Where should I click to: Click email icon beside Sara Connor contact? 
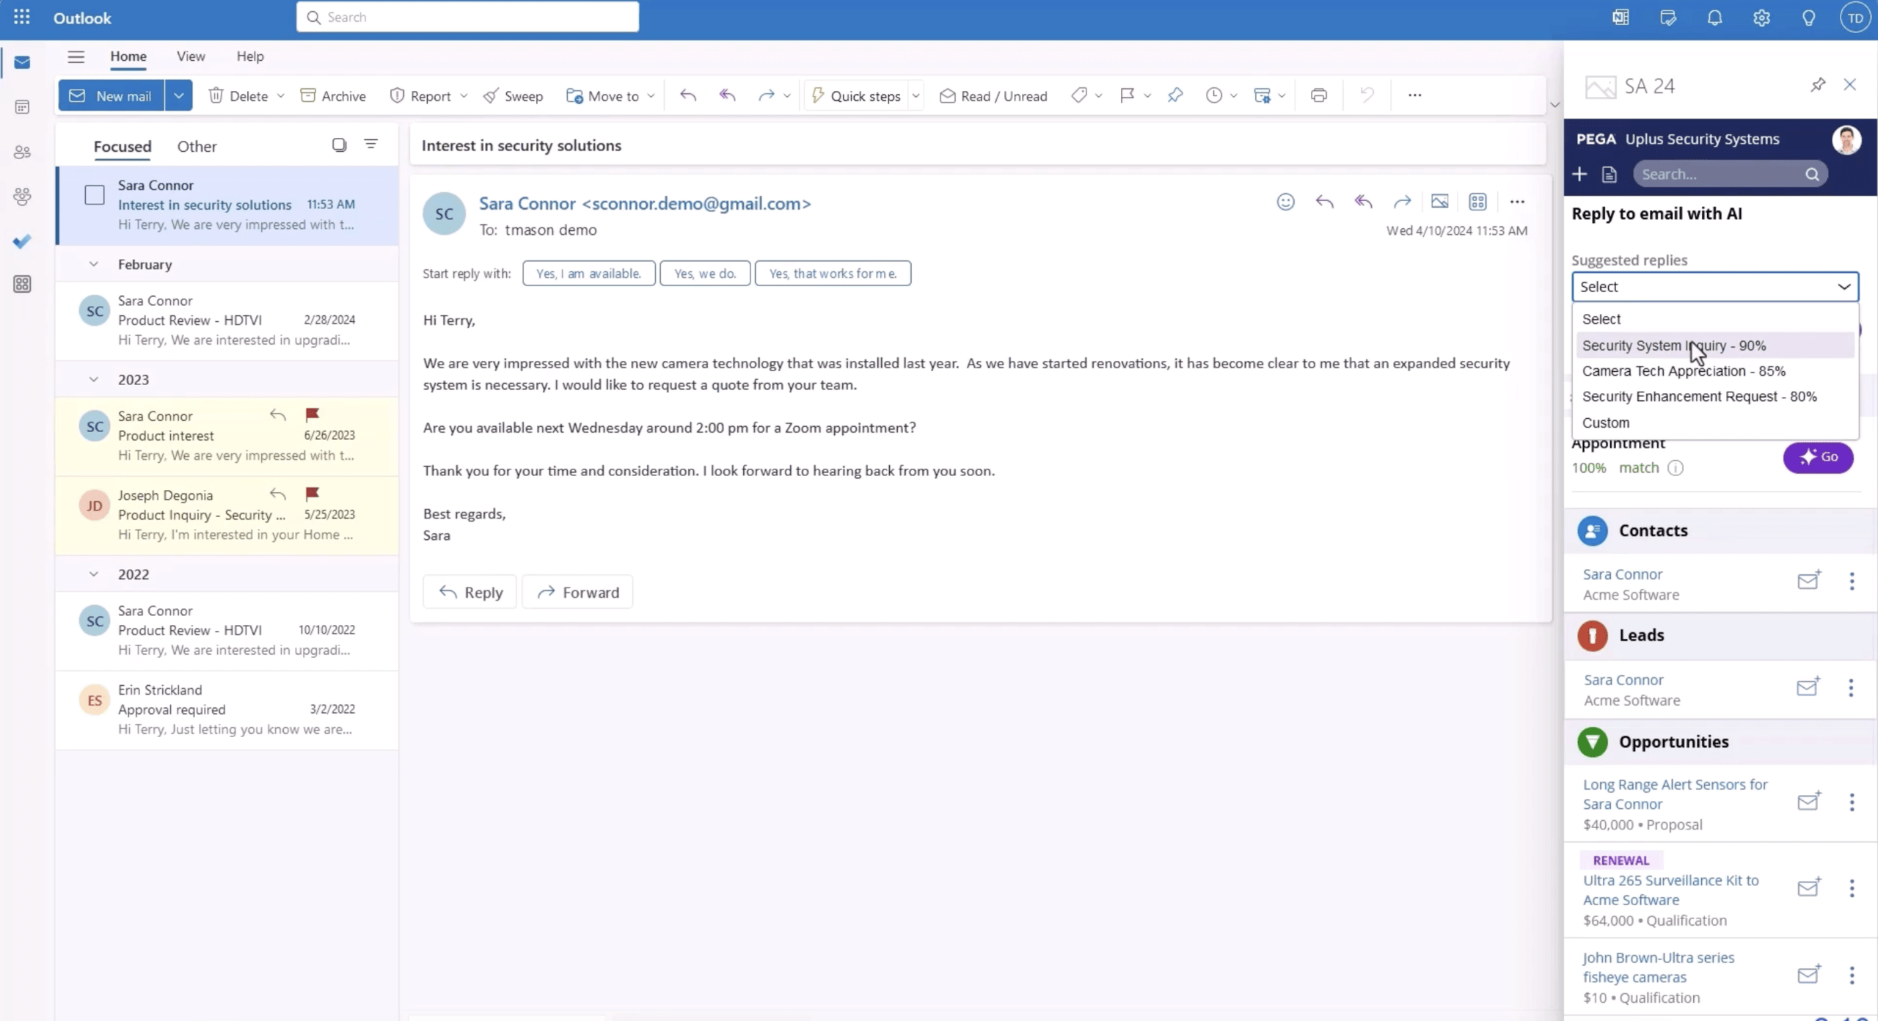pos(1808,581)
